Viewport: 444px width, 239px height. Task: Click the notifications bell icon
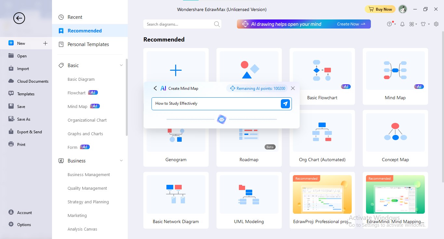pyautogui.click(x=402, y=24)
